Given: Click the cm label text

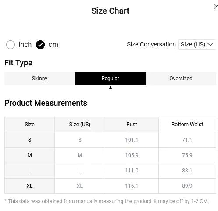Looking at the screenshot, I should pyautogui.click(x=53, y=45).
